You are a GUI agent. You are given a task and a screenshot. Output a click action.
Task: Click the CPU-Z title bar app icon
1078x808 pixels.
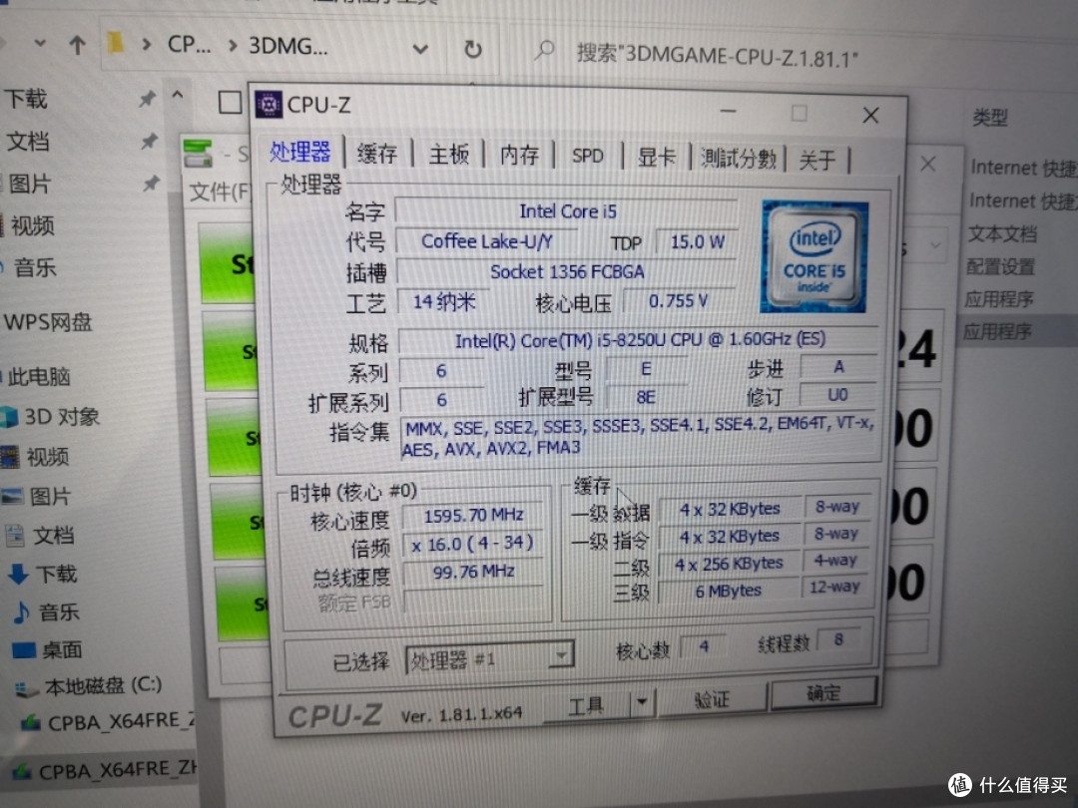[269, 105]
